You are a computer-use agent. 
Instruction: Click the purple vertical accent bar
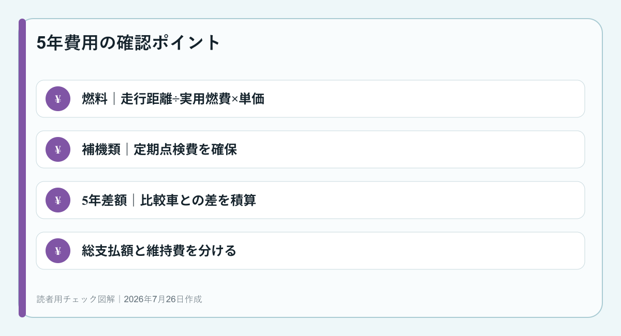(x=22, y=168)
